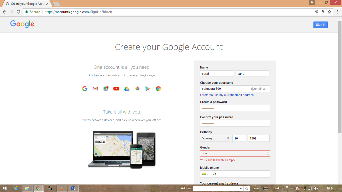Click the Google Maps icon
This screenshot has width=342, height=192.
coord(106,88)
